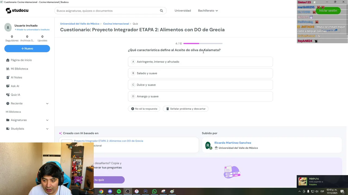Click the ESP language indicator
The image size is (348, 195).
coord(322,191)
